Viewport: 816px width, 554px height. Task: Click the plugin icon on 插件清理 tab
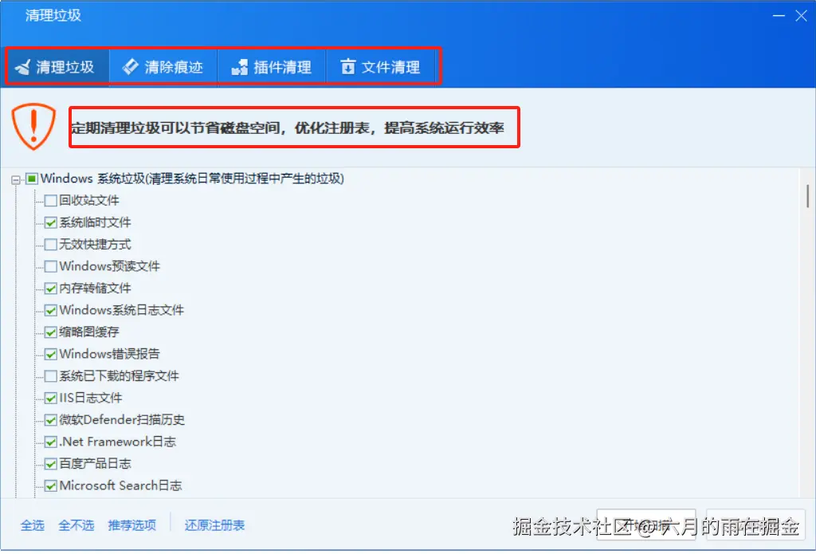(x=239, y=67)
